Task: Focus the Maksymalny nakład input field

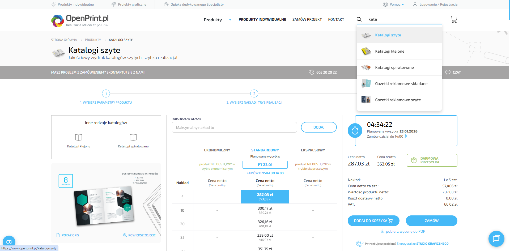Action: pyautogui.click(x=234, y=127)
